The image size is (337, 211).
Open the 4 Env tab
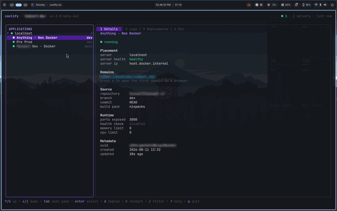click(x=179, y=29)
